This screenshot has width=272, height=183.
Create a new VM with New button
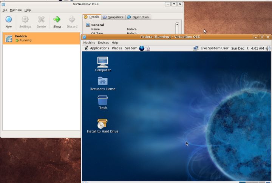(x=8, y=22)
